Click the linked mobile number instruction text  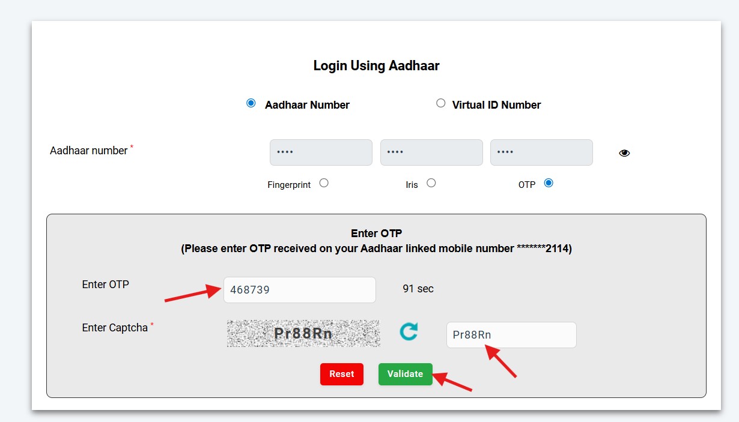click(376, 249)
